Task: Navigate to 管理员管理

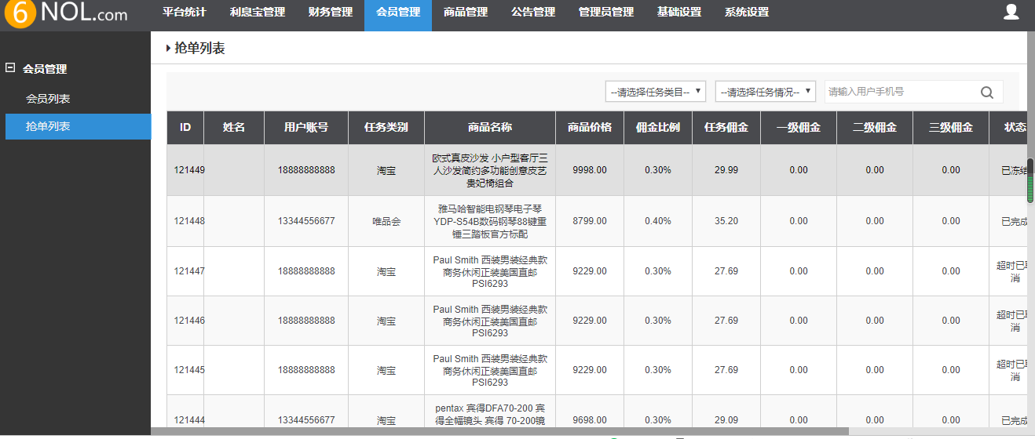Action: [x=606, y=13]
